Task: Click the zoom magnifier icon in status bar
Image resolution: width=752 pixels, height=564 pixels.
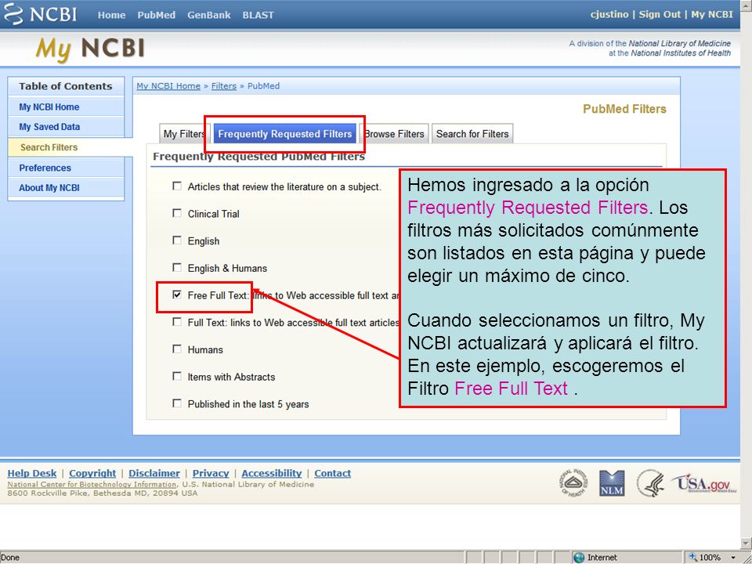Action: coord(693,557)
